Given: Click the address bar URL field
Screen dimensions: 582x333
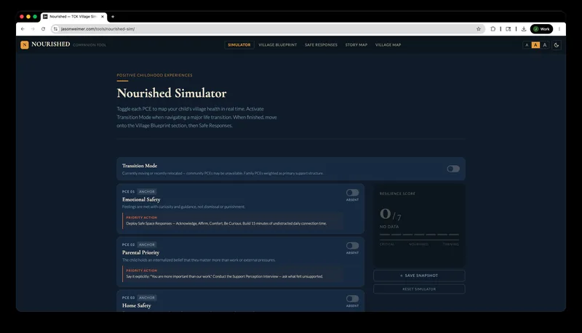Looking at the screenshot, I should point(267,29).
